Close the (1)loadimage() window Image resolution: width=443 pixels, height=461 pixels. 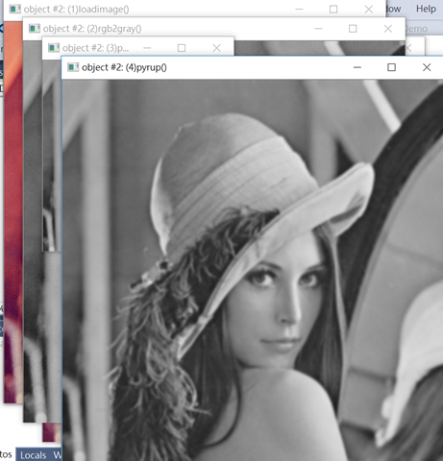(369, 9)
